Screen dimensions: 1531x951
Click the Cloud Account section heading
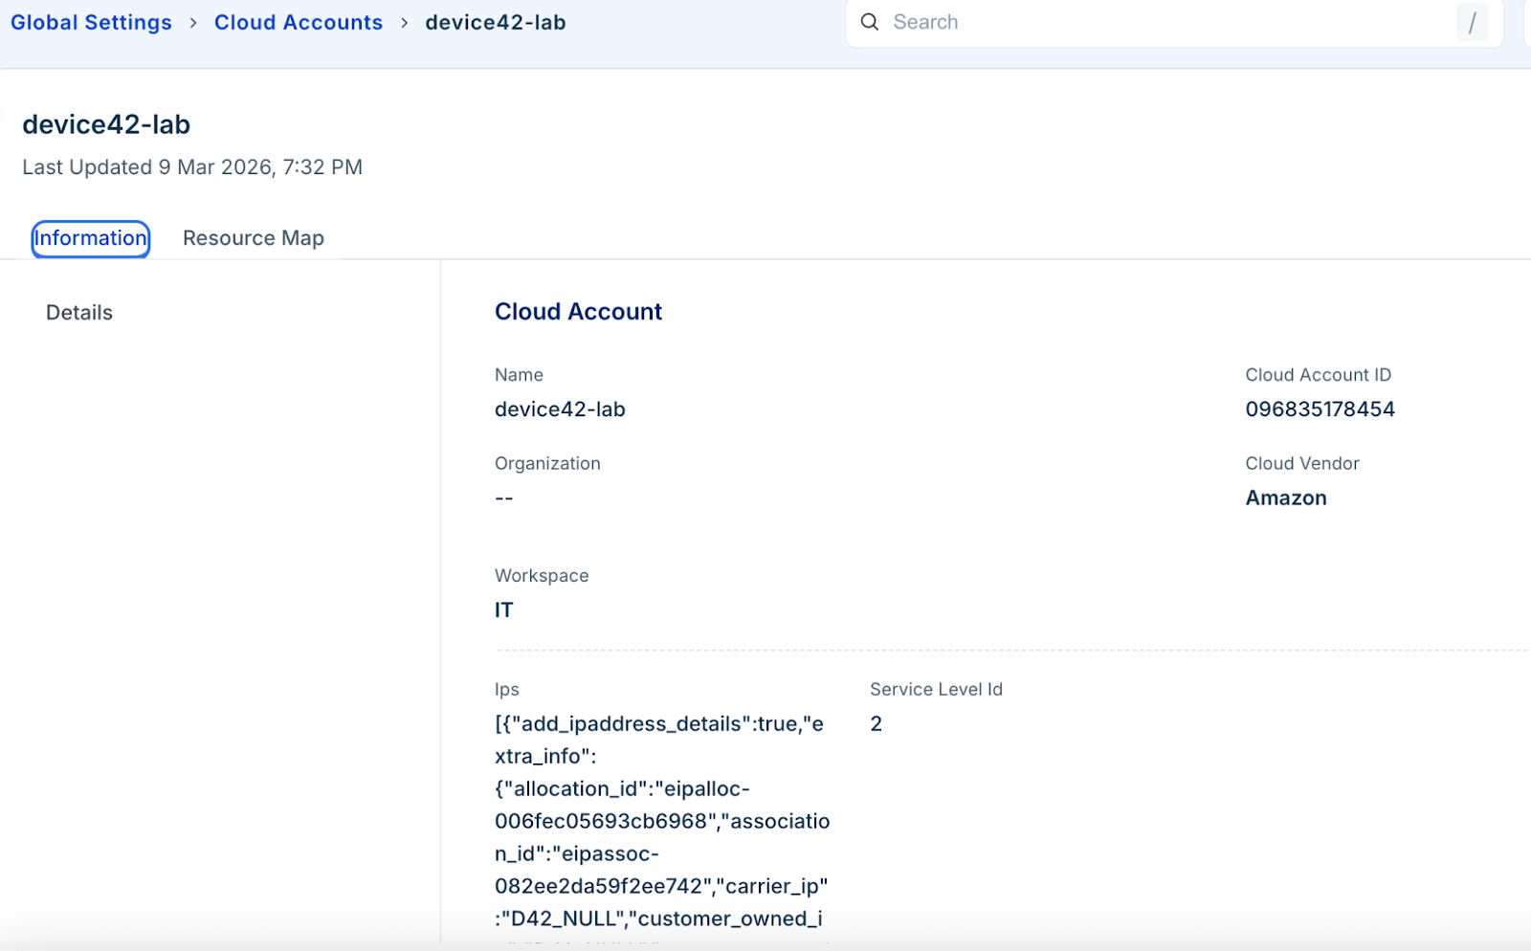[578, 312]
